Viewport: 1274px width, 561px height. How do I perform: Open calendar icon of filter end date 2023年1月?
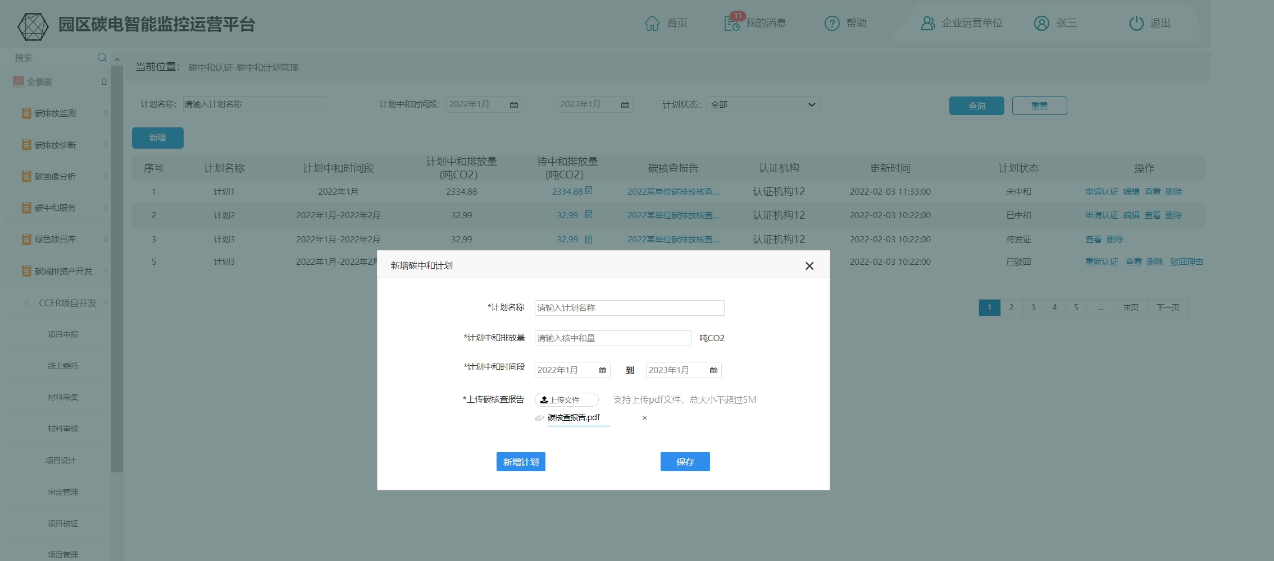(x=625, y=105)
